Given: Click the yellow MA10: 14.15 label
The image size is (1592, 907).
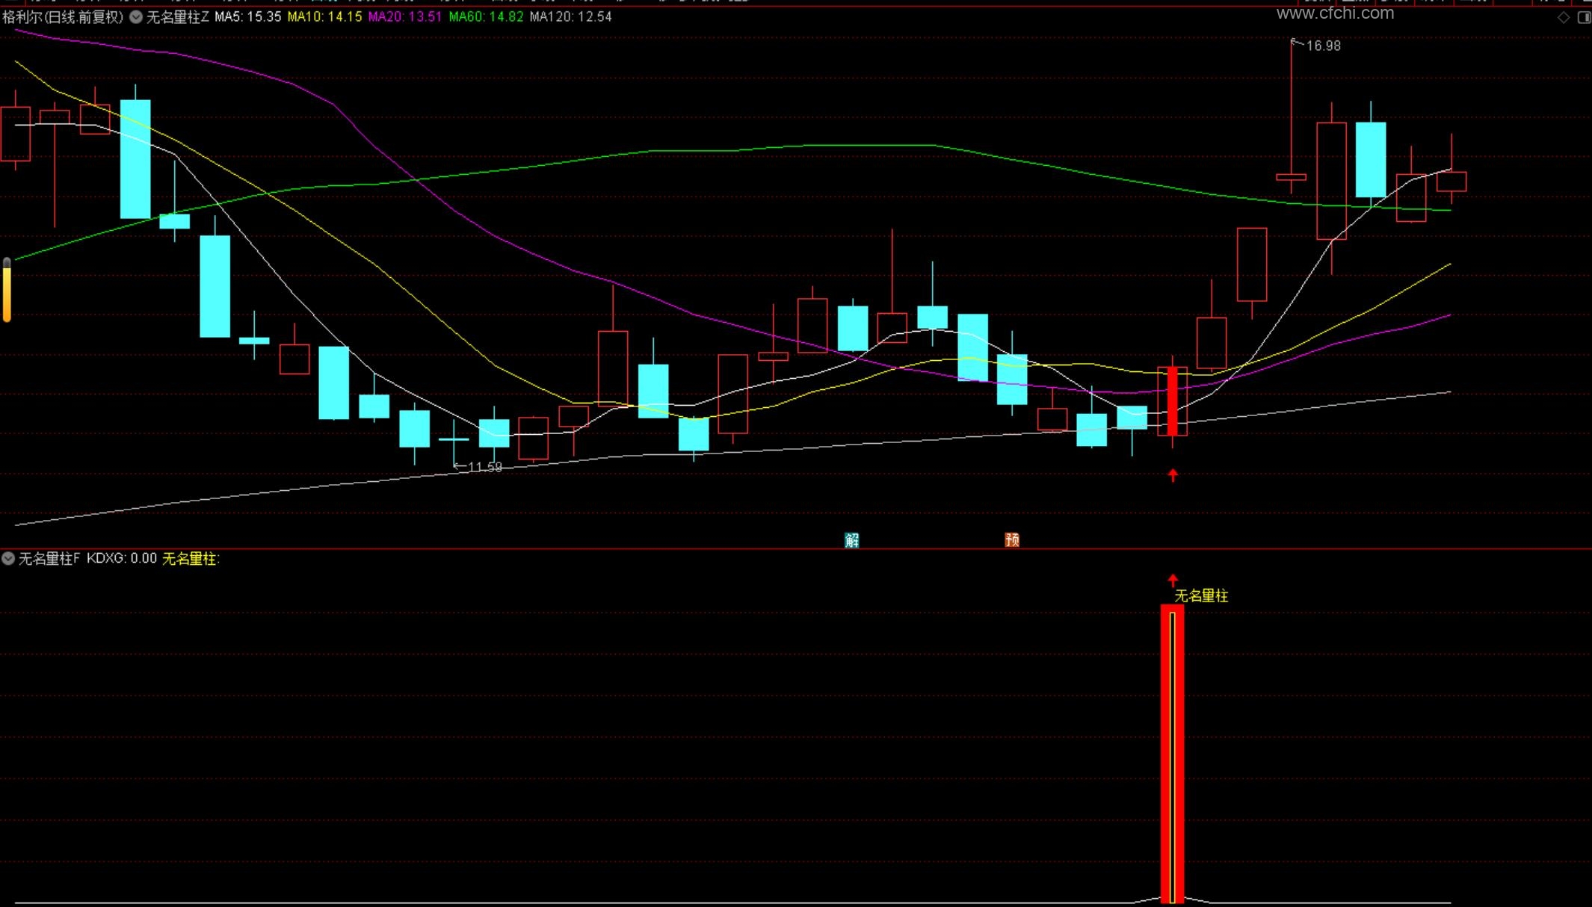Looking at the screenshot, I should (x=324, y=17).
